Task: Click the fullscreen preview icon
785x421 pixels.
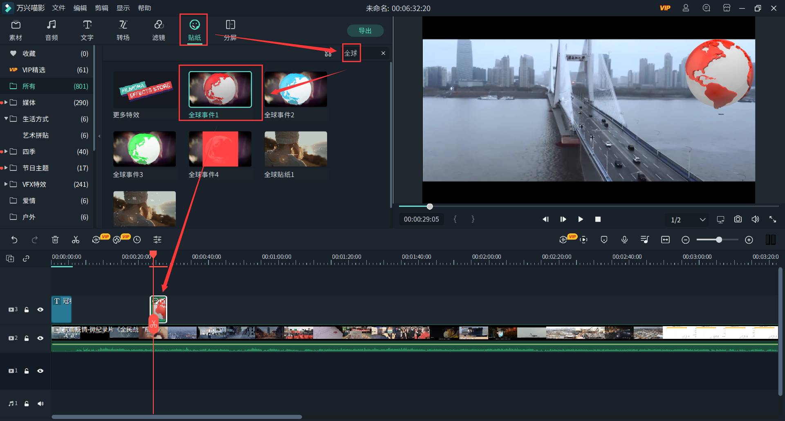Action: pyautogui.click(x=772, y=219)
